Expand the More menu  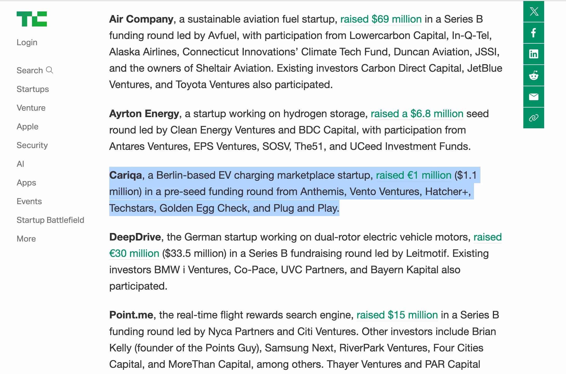click(x=26, y=239)
